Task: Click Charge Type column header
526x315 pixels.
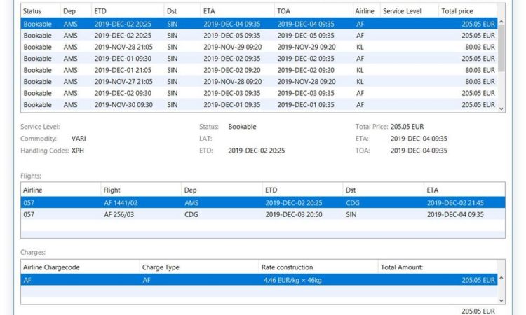Action: [199, 267]
